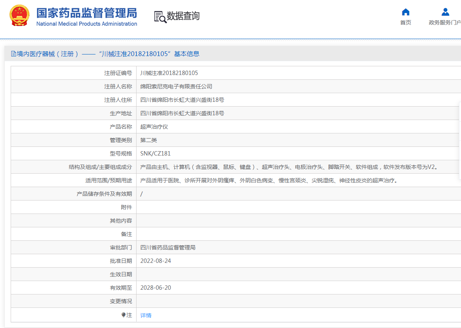
Task: Click the 管理类别 label
Action: coord(121,140)
